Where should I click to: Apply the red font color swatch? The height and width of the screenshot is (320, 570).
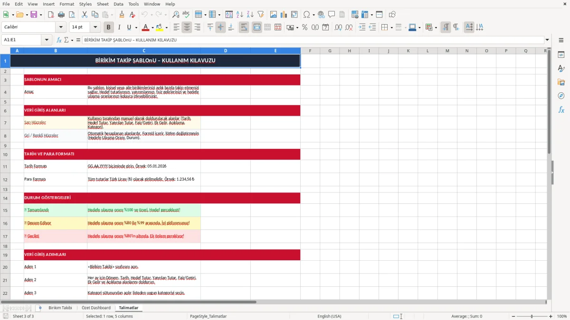tap(145, 27)
